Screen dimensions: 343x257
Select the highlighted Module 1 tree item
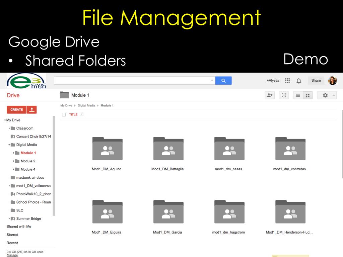pos(28,153)
